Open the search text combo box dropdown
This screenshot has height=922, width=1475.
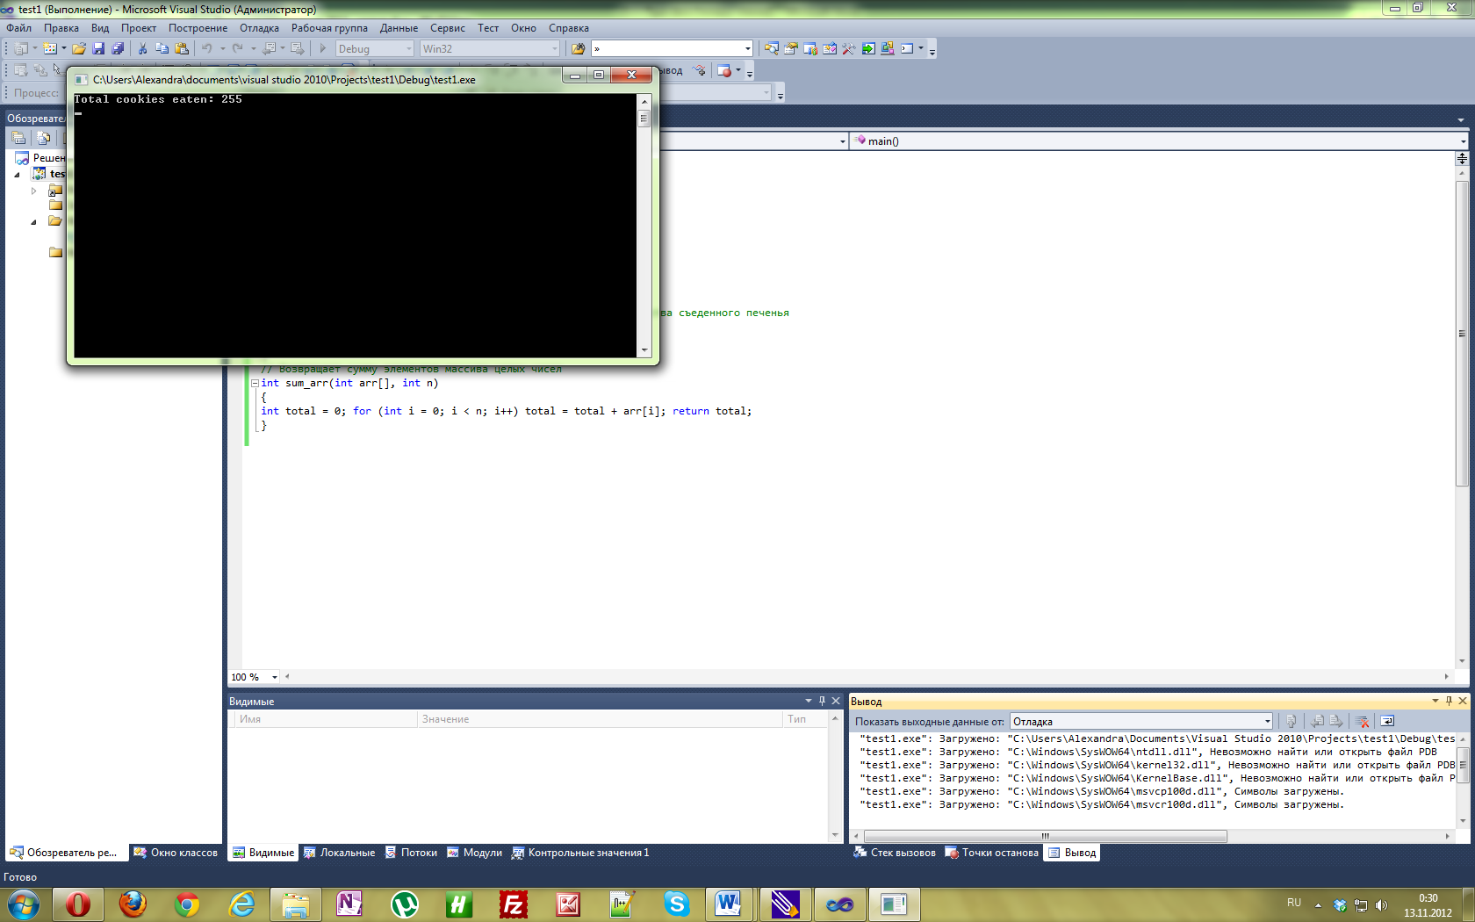click(747, 49)
